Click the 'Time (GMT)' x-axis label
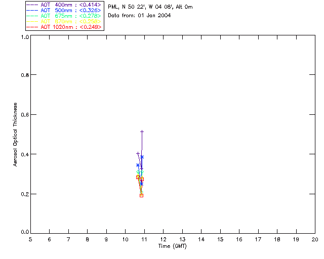 172,246
